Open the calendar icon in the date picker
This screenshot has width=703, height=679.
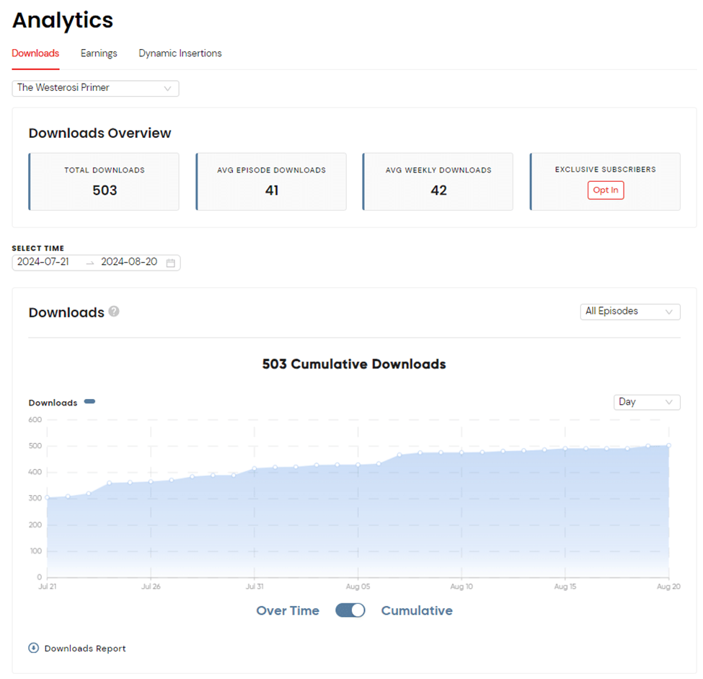click(170, 263)
